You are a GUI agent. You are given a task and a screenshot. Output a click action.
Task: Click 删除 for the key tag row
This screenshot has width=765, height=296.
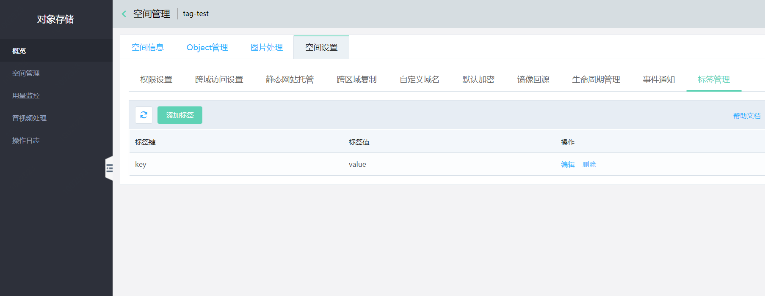pyautogui.click(x=589, y=164)
